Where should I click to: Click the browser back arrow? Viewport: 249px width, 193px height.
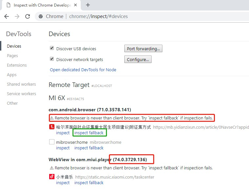[7, 16]
